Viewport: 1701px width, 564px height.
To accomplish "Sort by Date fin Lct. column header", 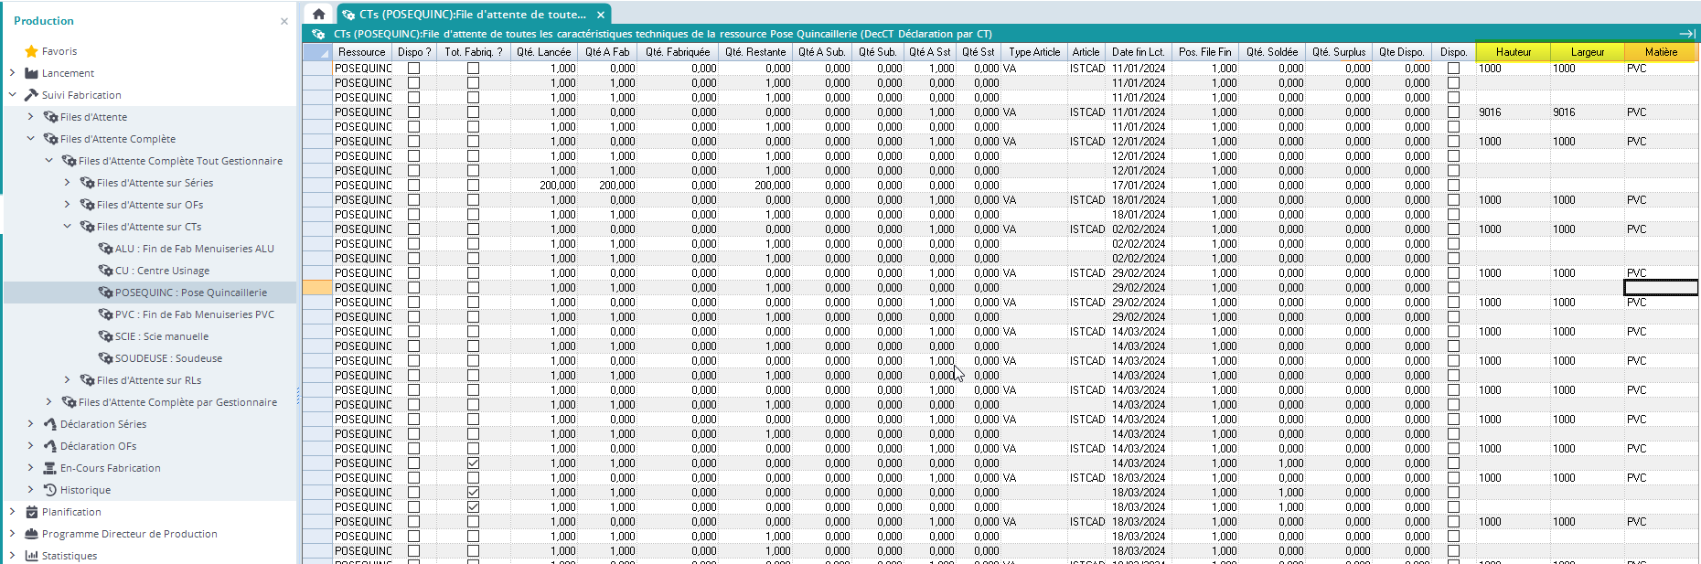I will (x=1138, y=52).
